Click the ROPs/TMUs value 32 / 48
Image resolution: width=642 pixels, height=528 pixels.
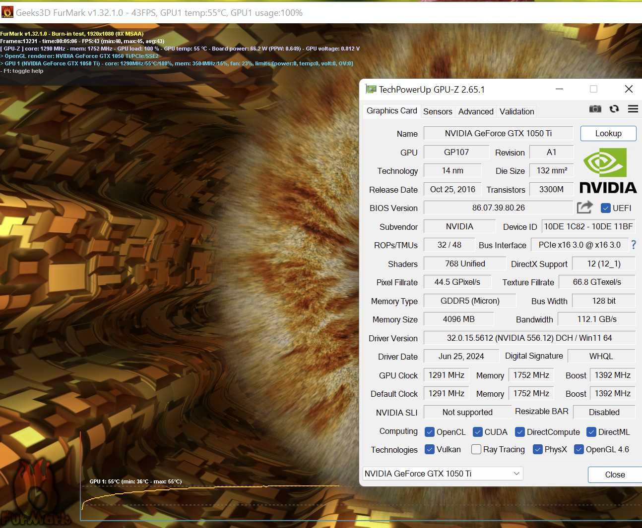click(449, 245)
